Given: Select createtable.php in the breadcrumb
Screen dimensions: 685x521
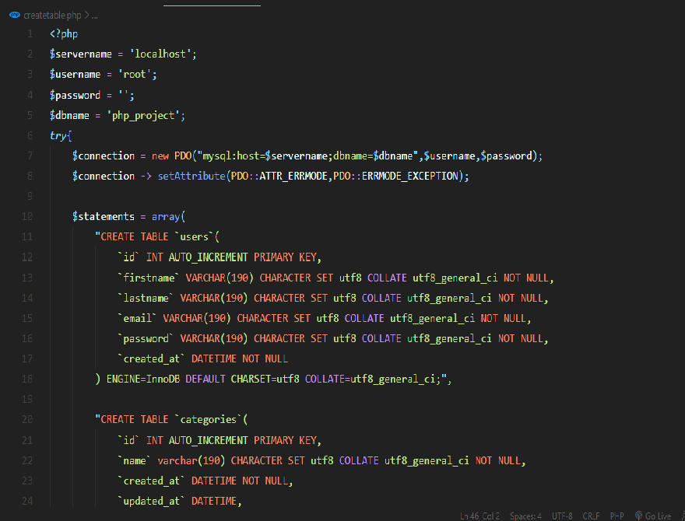Looking at the screenshot, I should coord(52,15).
